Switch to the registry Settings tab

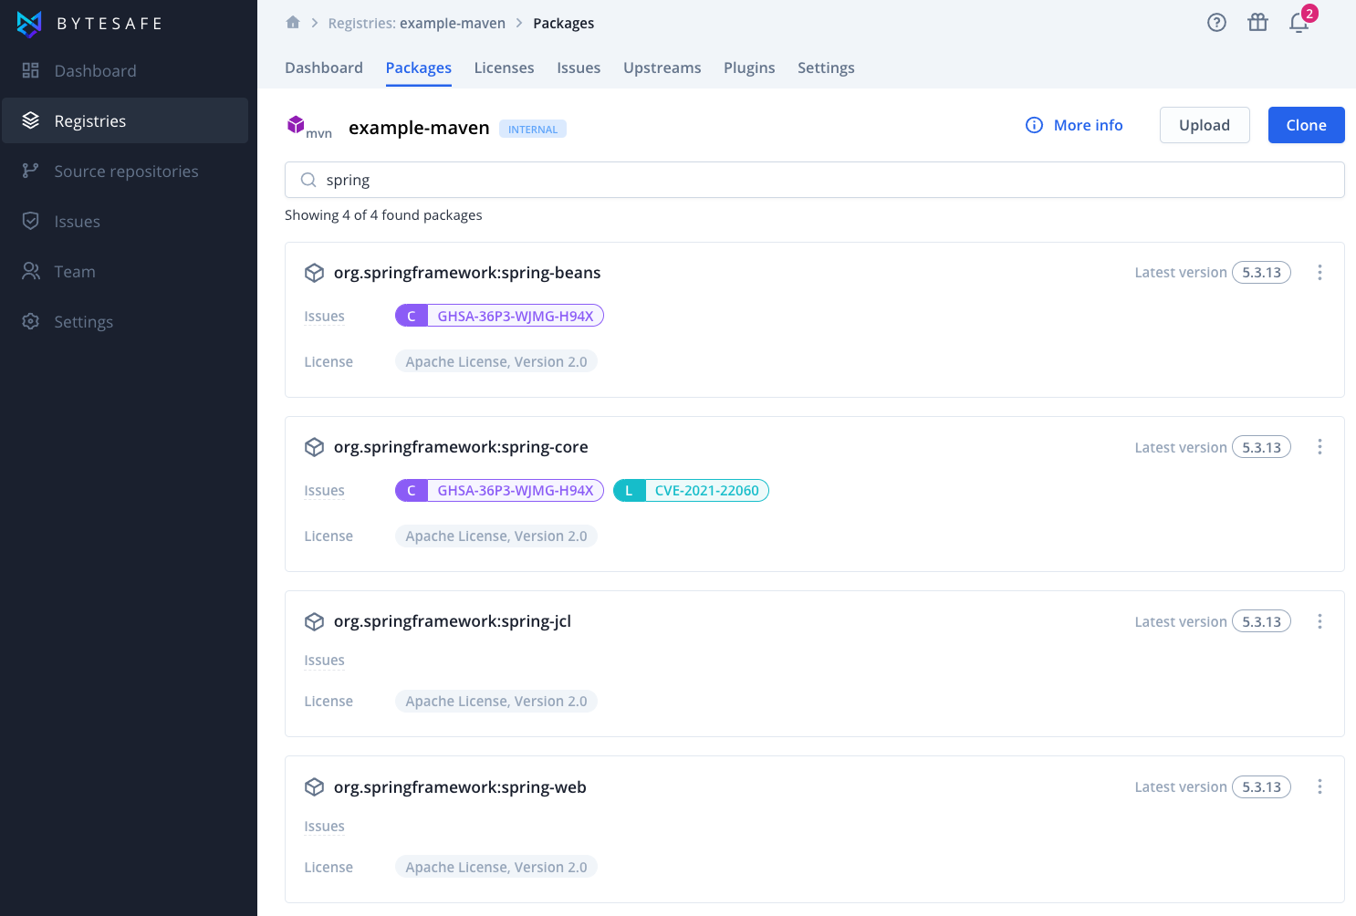826,68
